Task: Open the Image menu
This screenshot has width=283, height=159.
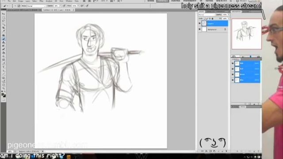Action: coord(21,1)
